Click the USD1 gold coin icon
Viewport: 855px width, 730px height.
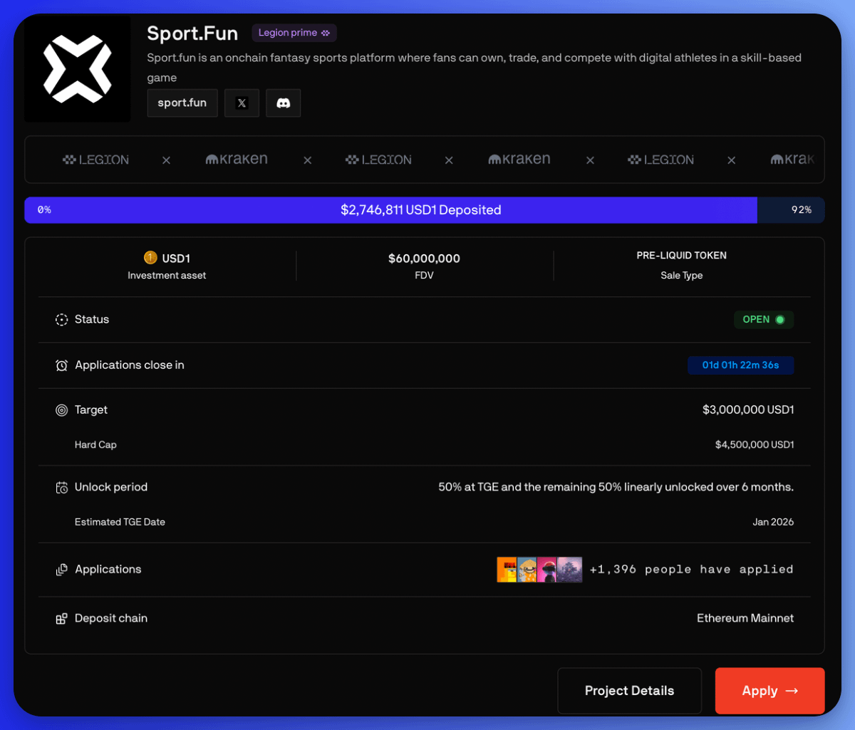pyautogui.click(x=150, y=258)
